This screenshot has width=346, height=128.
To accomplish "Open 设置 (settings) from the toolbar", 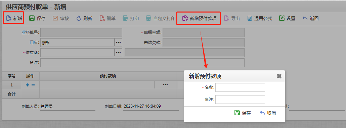I will [x=287, y=18].
